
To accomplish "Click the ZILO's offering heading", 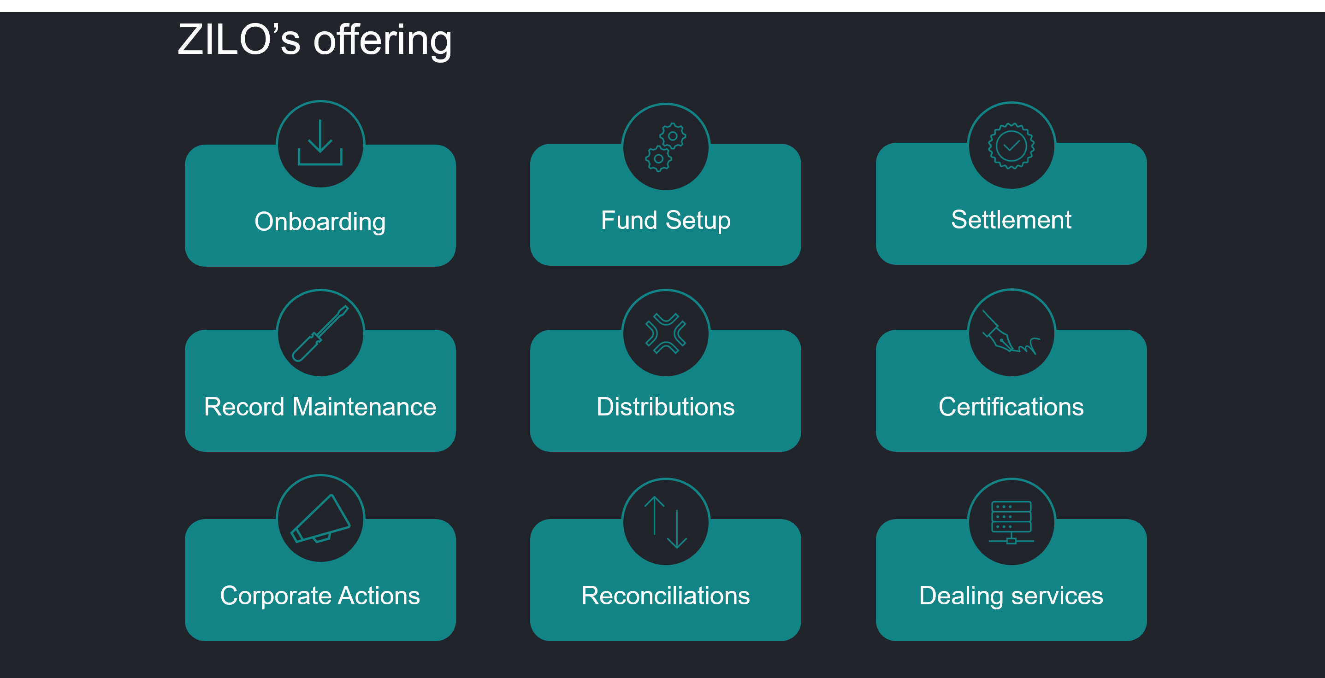I will (314, 41).
